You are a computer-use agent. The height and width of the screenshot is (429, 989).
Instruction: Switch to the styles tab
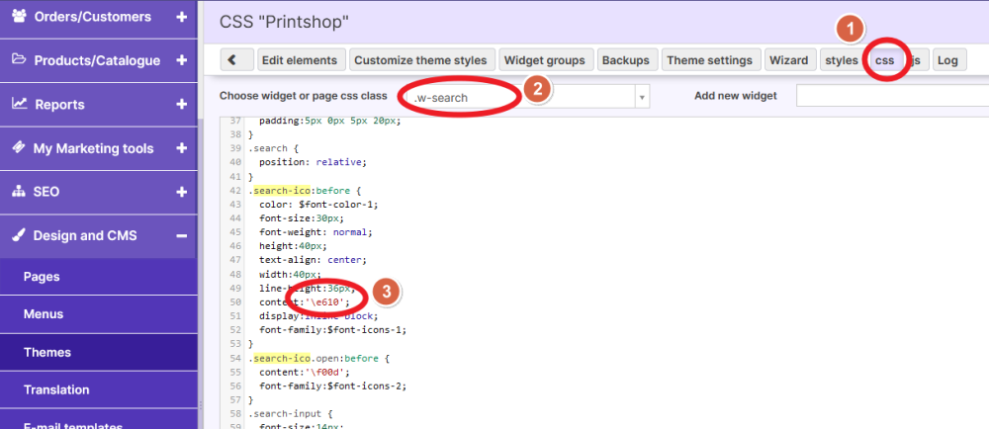click(842, 60)
